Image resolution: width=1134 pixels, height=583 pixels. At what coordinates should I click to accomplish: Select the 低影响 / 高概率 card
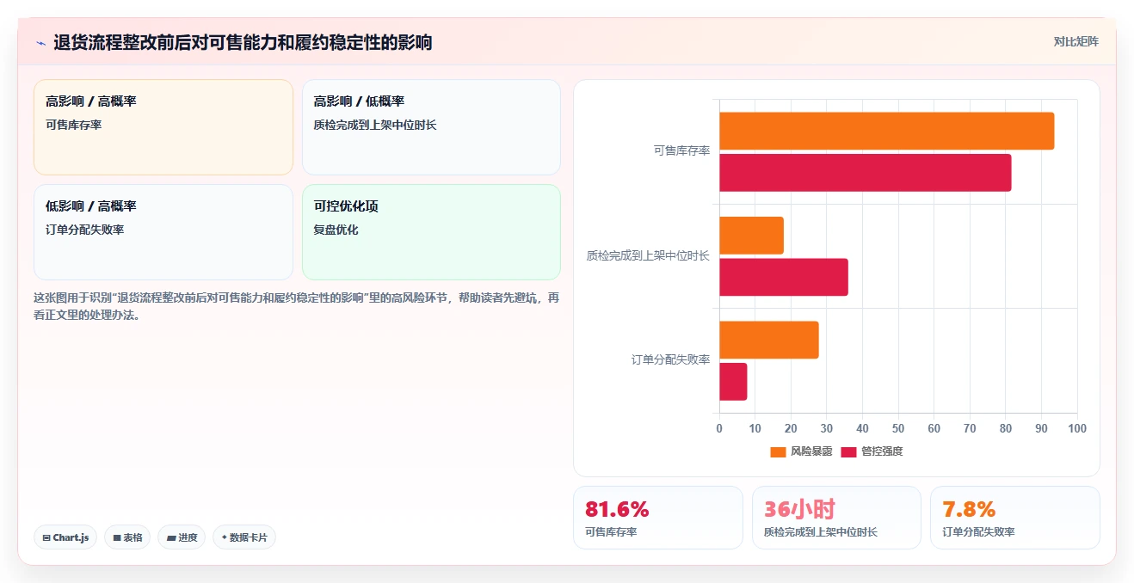point(163,232)
